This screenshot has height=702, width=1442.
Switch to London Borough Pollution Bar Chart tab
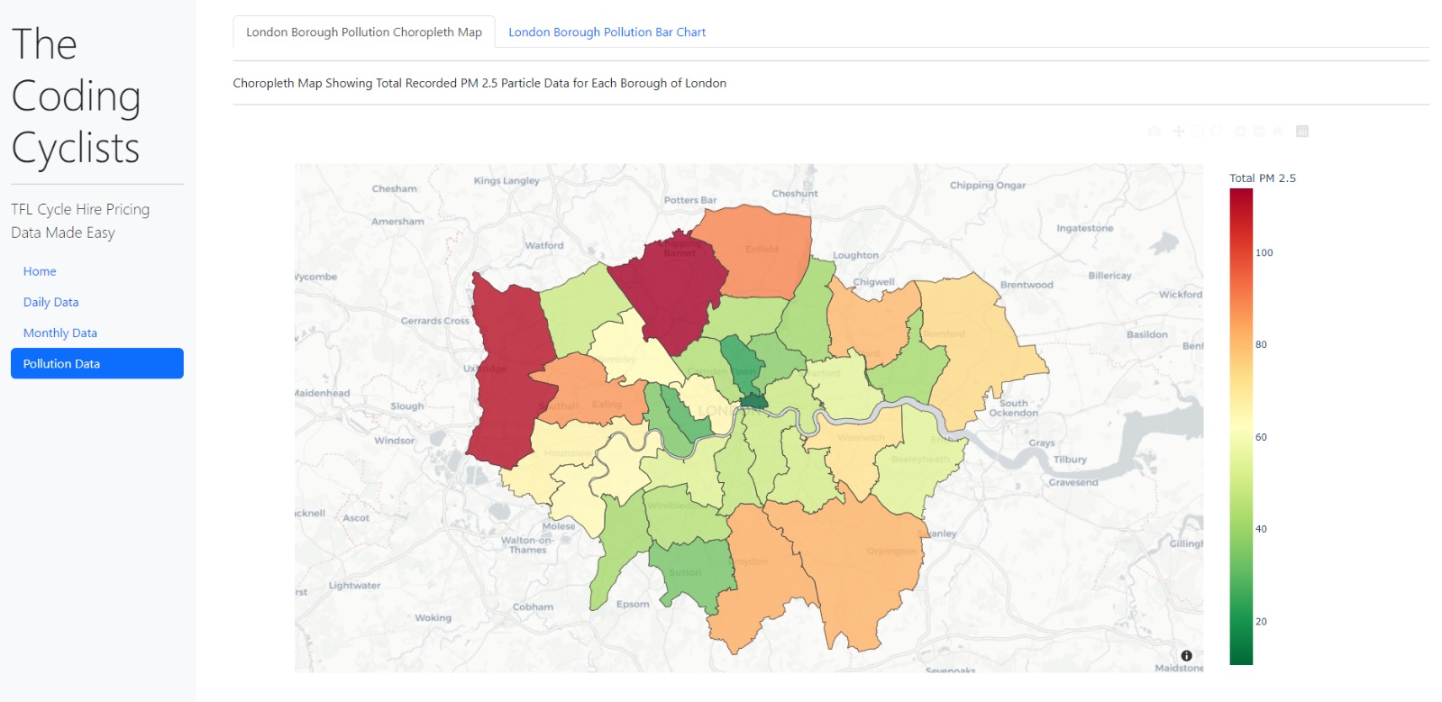pyautogui.click(x=607, y=32)
